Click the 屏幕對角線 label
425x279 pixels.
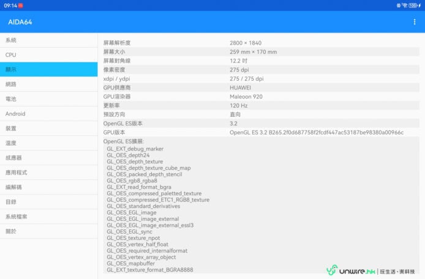pyautogui.click(x=117, y=61)
